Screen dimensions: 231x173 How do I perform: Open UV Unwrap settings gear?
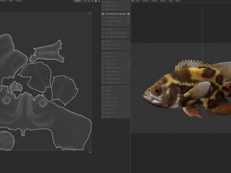point(128,17)
